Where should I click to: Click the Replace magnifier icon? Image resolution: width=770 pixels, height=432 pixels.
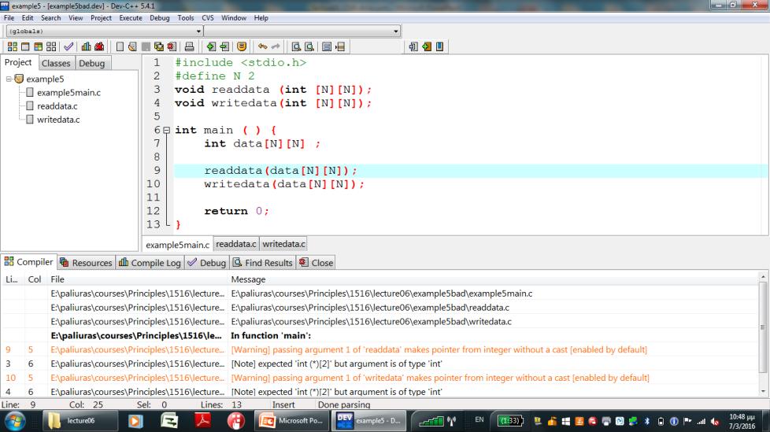pos(309,46)
